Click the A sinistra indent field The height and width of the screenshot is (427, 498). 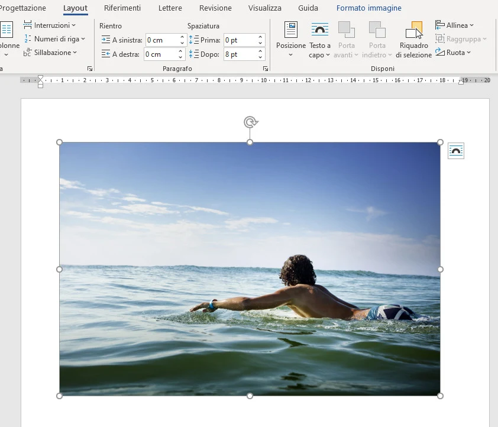tap(161, 40)
